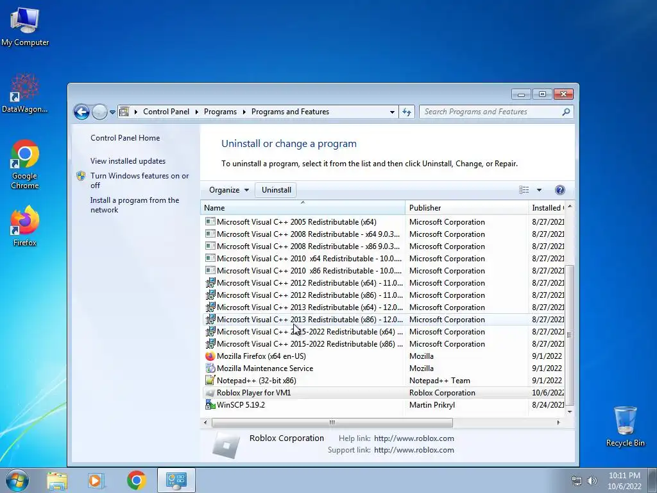Click the Show desktop button

click(653, 481)
